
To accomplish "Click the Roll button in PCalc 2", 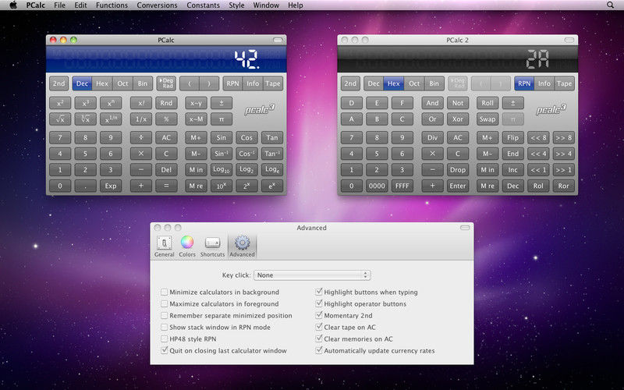I will pyautogui.click(x=487, y=103).
